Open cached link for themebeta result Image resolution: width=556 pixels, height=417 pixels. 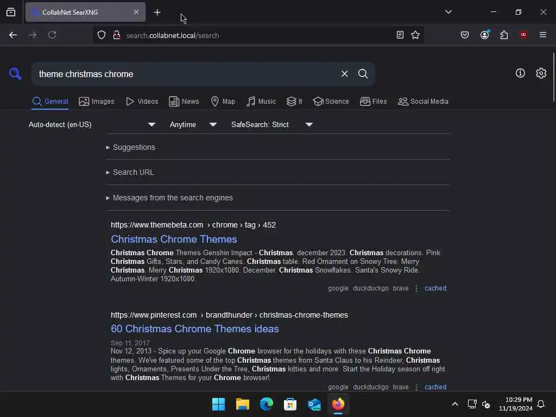click(435, 288)
